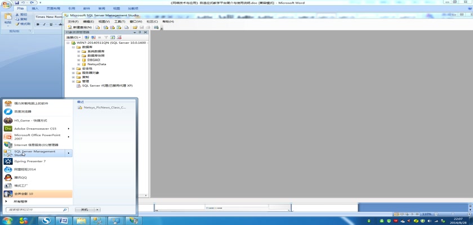
Task: Open the Connect dropdown in Object Explorer
Action: click(73, 37)
